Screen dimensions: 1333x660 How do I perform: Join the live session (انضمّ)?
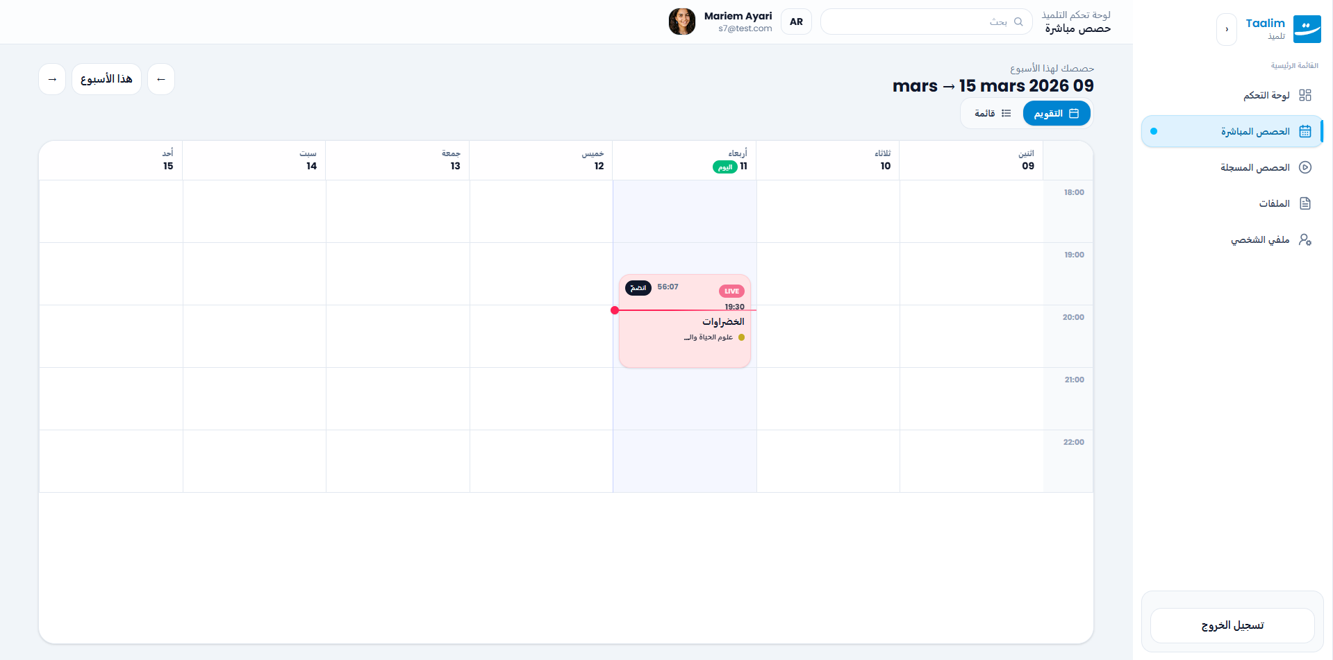pos(638,287)
